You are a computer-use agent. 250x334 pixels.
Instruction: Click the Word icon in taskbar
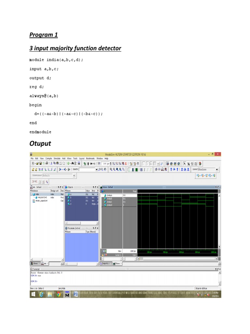76,295
